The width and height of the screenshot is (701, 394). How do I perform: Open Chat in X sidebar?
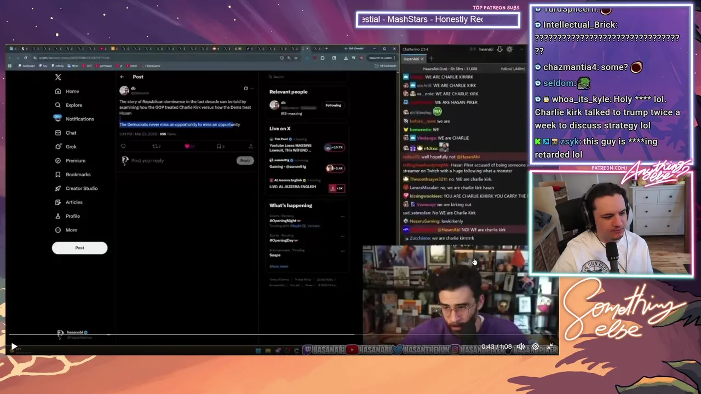point(66,133)
